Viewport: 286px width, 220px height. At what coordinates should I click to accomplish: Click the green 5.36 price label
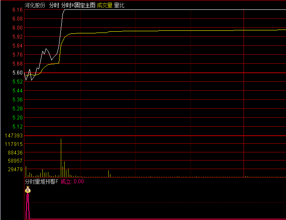[x=18, y=100]
